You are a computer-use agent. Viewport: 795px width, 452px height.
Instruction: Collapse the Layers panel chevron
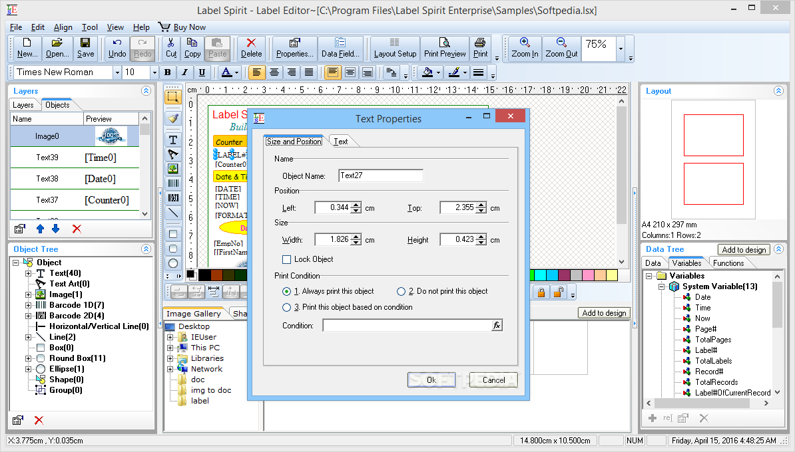click(146, 91)
